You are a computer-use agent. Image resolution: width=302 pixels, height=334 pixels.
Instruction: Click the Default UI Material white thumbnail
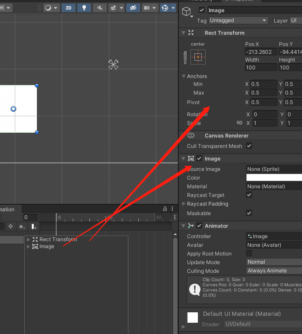point(193,318)
